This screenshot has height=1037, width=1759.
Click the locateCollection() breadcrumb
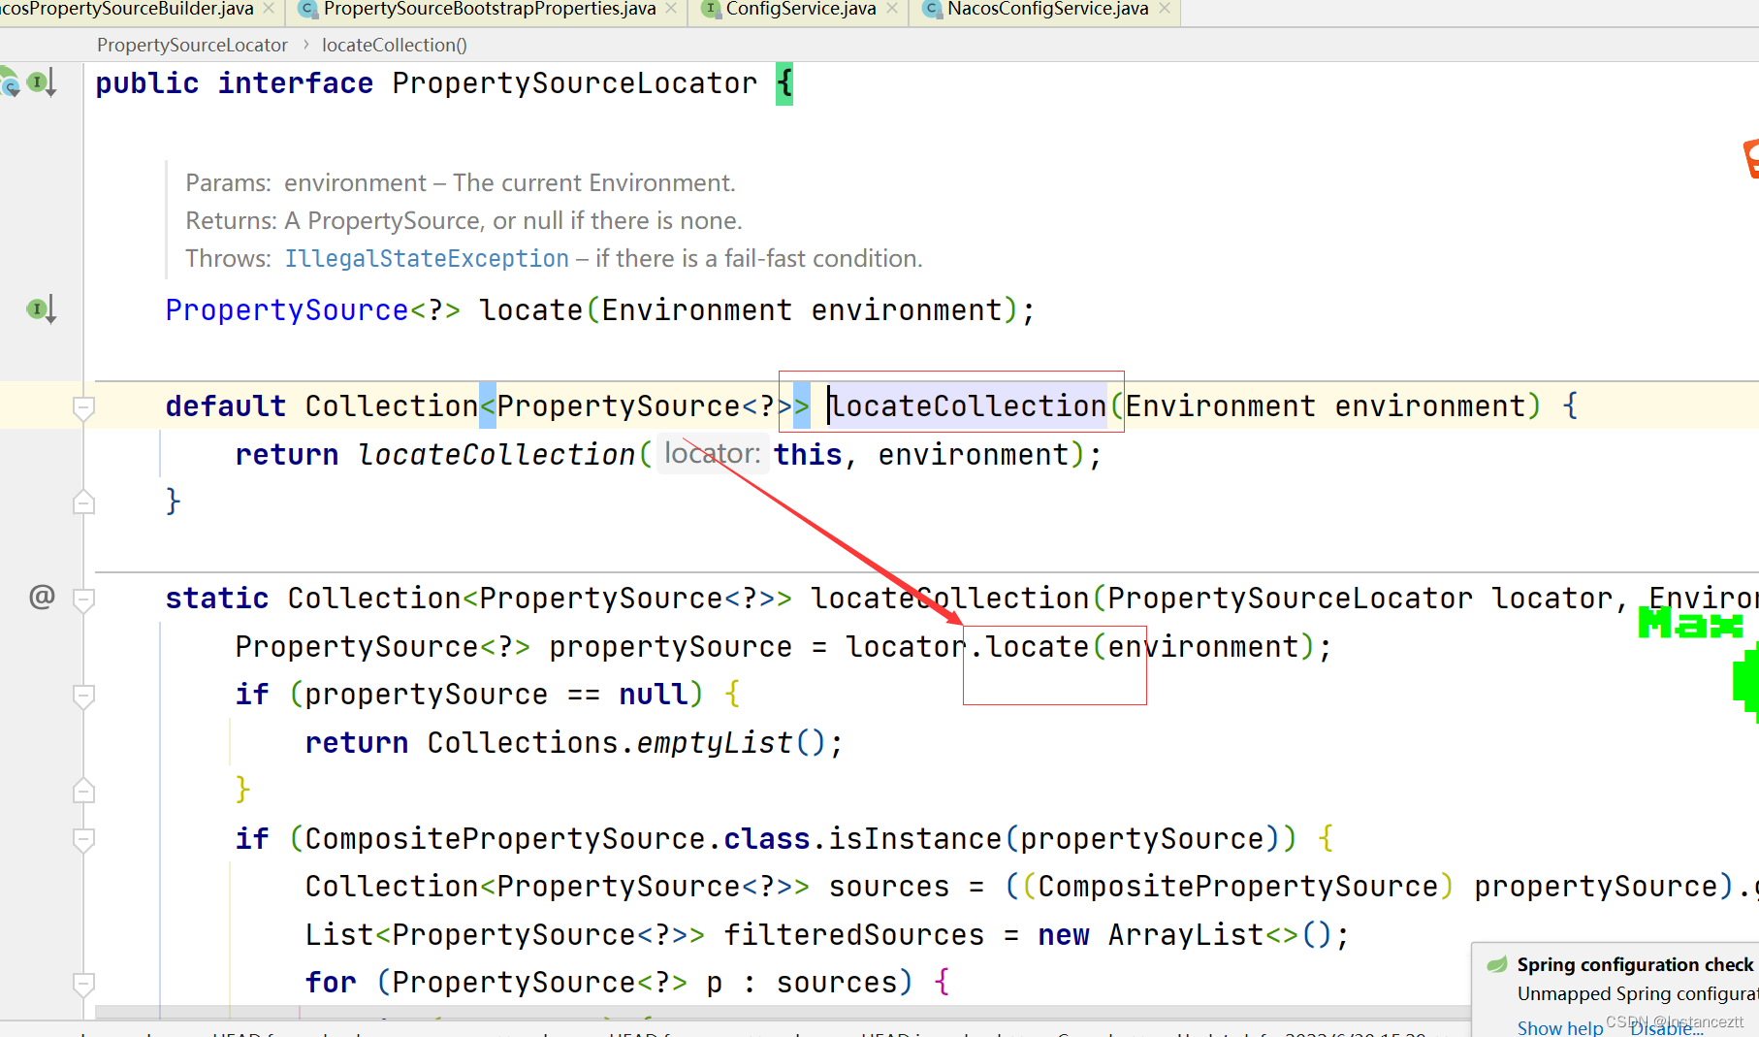[394, 45]
